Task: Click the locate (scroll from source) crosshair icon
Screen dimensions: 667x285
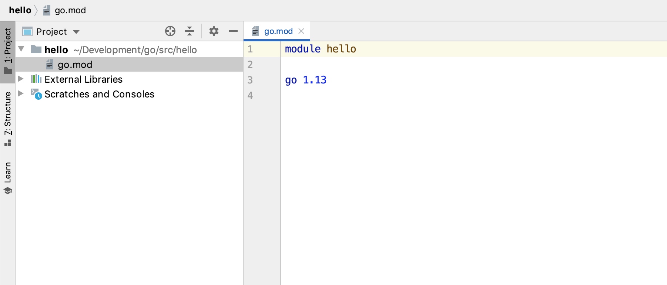Action: pyautogui.click(x=170, y=31)
